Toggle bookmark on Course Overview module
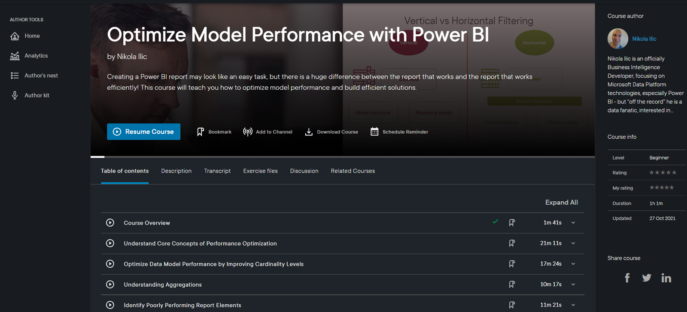This screenshot has width=687, height=312. click(512, 223)
